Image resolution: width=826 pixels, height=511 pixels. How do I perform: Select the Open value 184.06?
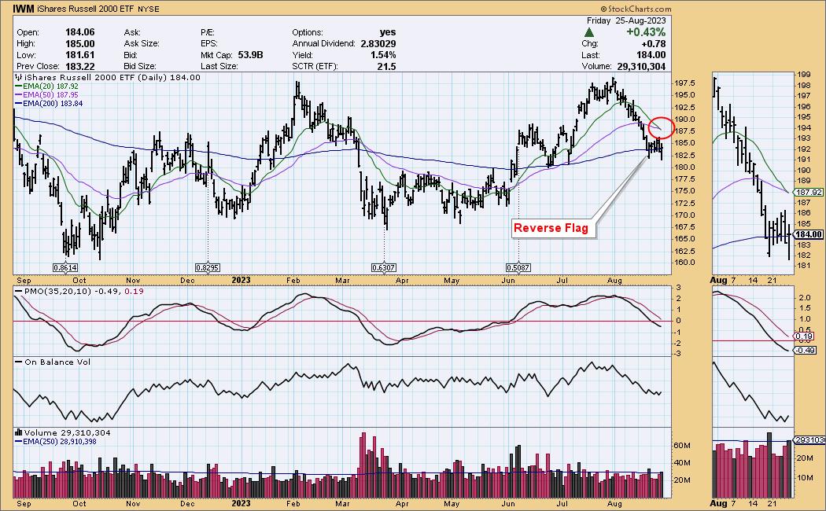tap(80, 32)
